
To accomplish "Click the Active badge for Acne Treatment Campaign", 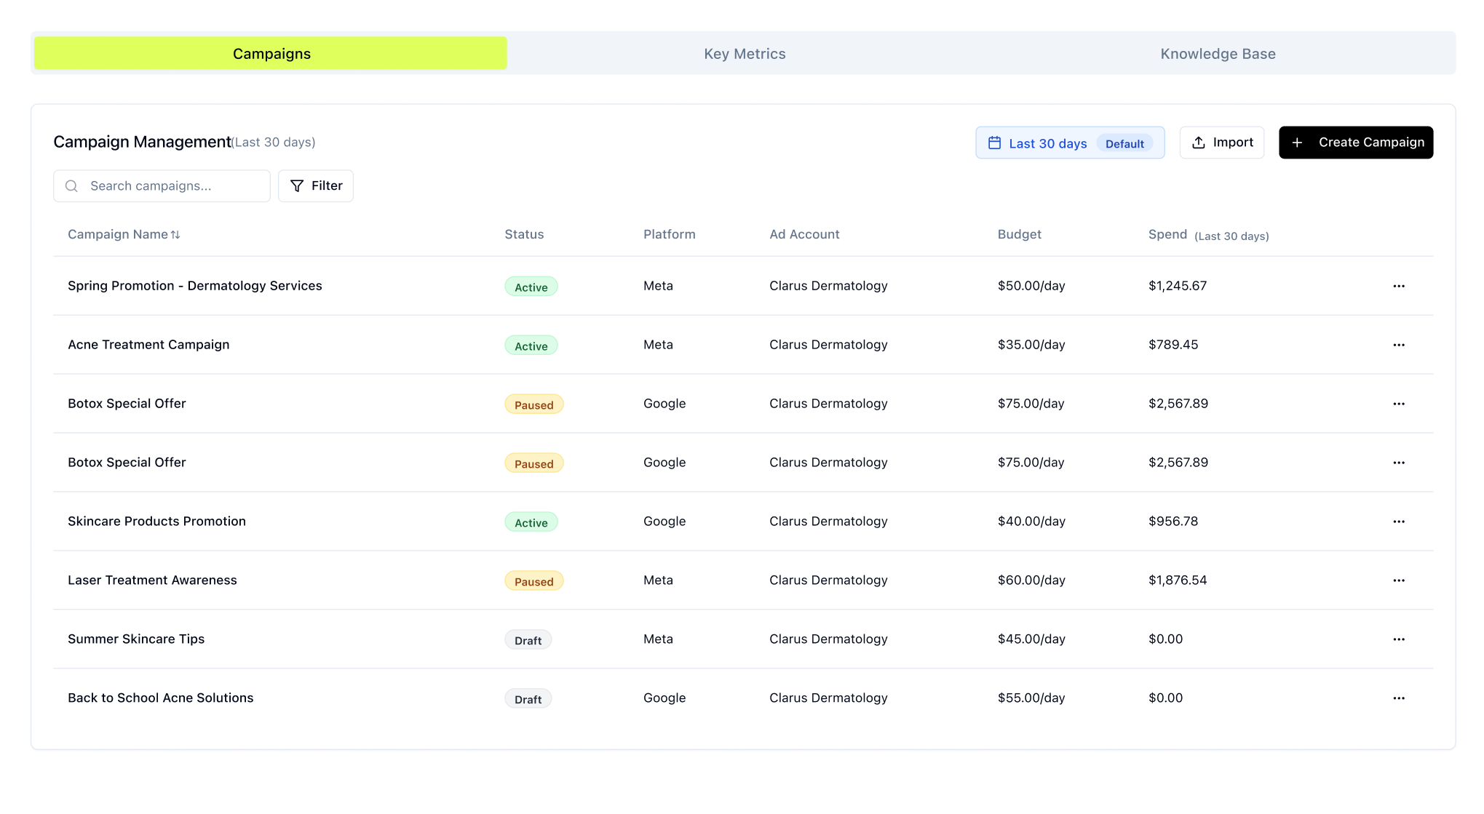I will pos(531,346).
